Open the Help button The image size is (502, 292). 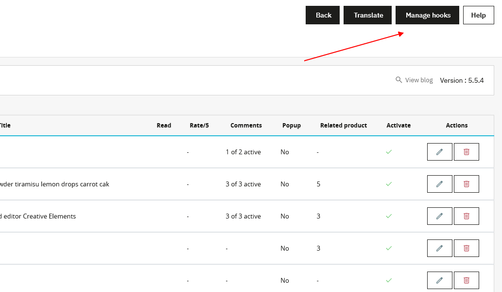tap(478, 15)
